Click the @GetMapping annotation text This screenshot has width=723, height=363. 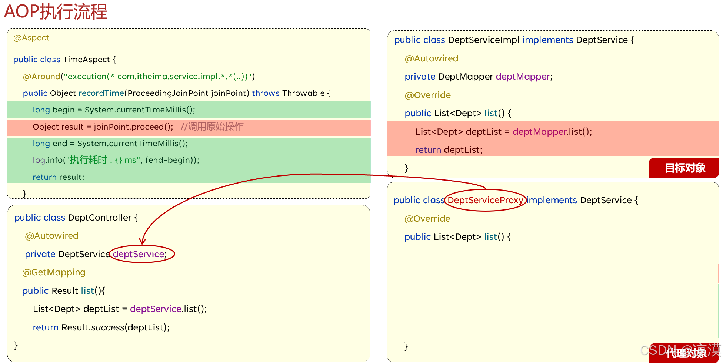point(54,272)
